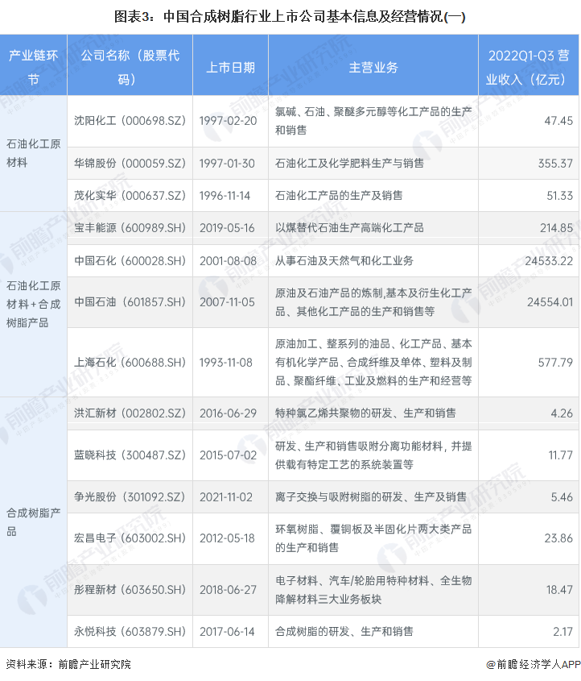Screen dimensions: 581x681
Task: Click the 石油化工原材料+合成树脂产品 category cell
Action: click(x=33, y=304)
